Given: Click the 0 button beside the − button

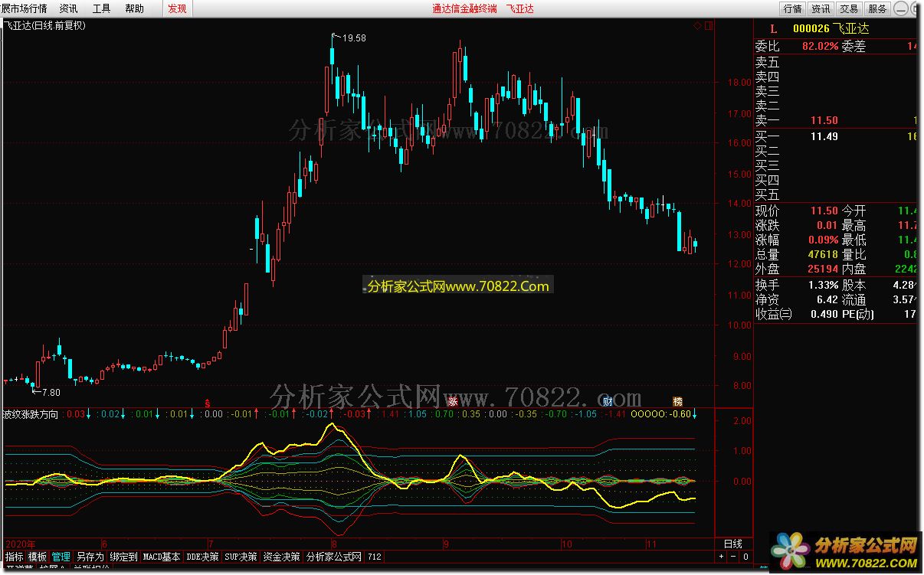Looking at the screenshot, I should tap(745, 557).
